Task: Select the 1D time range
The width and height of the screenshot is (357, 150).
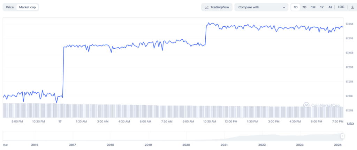Action: [x=296, y=7]
